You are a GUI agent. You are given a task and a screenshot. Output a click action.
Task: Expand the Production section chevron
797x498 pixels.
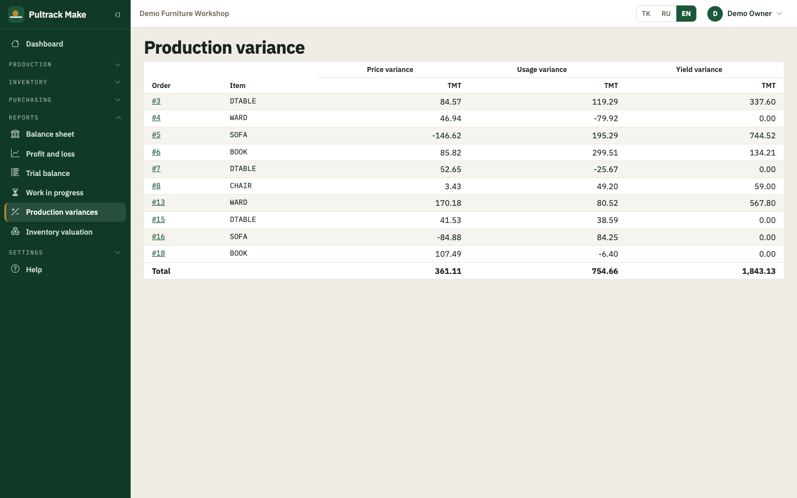118,65
